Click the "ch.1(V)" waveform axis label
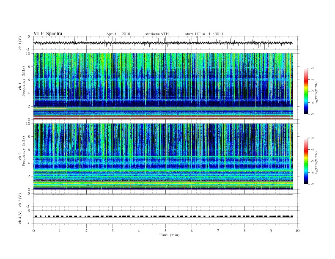This screenshot has height=259, width=335. (x=20, y=43)
